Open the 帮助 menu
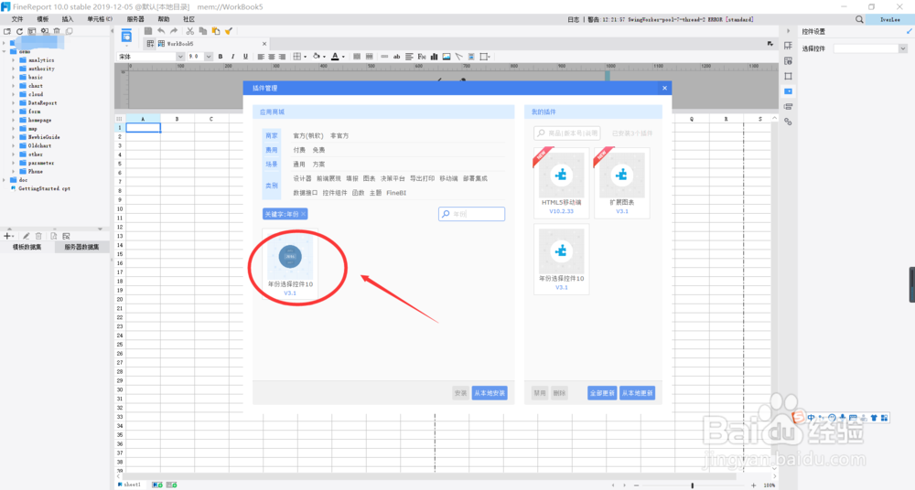915x490 pixels. point(164,19)
